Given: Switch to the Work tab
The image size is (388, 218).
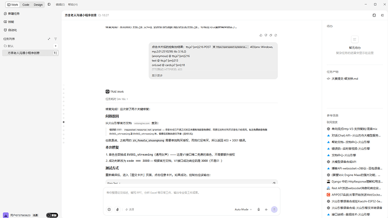Looking at the screenshot, I should point(12,4).
